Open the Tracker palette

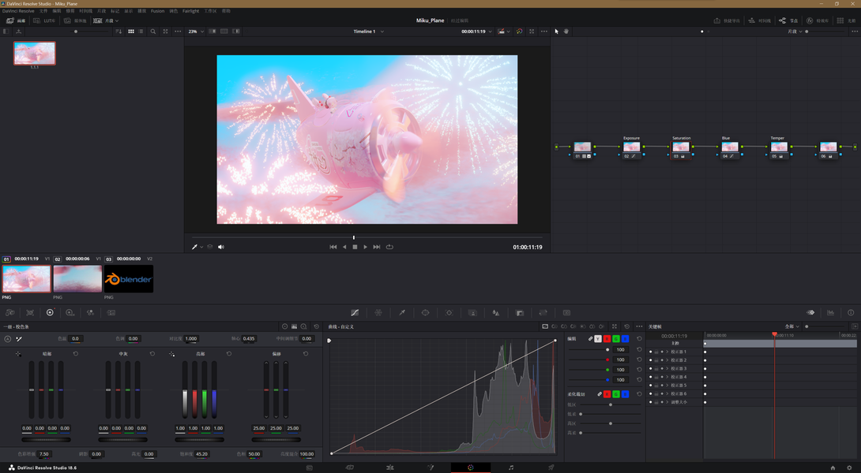(449, 312)
